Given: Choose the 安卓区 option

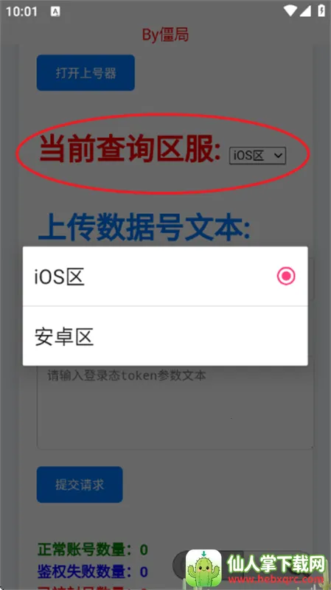Looking at the screenshot, I should tap(165, 336).
